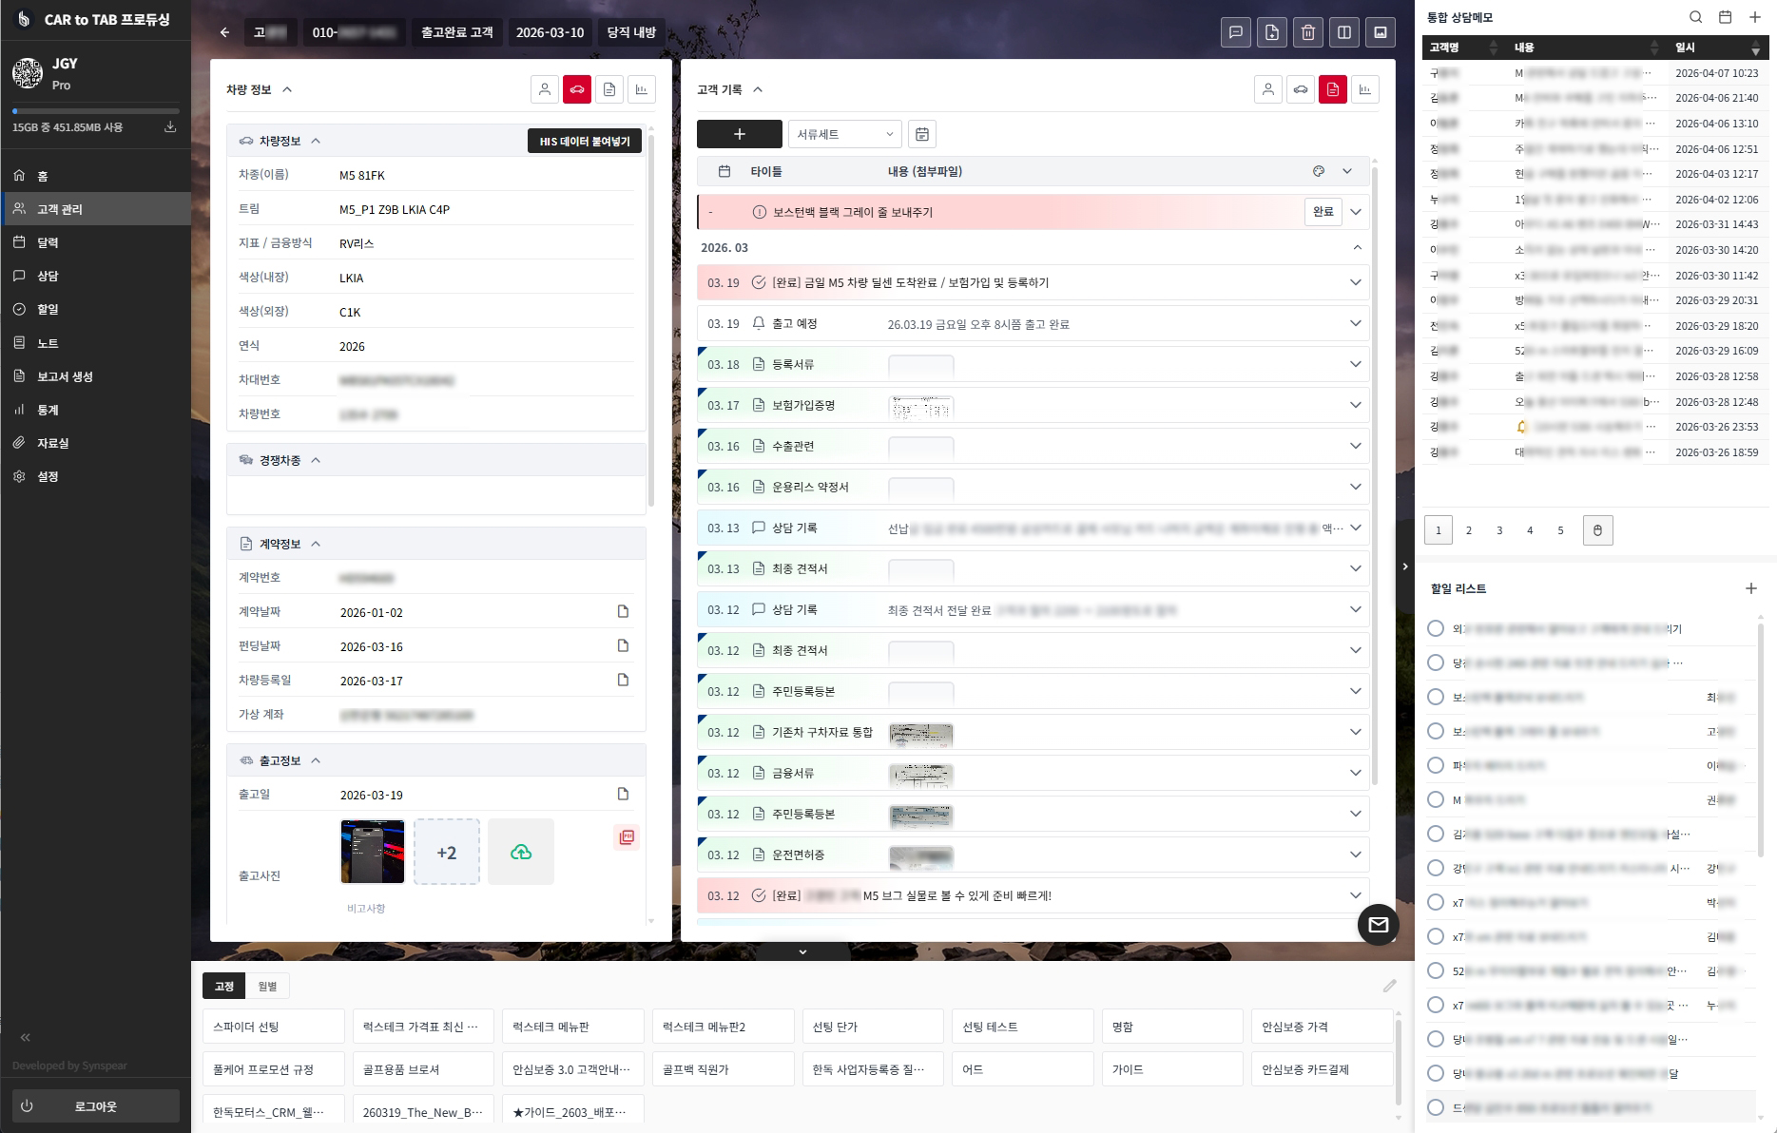
Task: Click the download icon beside storage usage
Action: click(x=170, y=126)
